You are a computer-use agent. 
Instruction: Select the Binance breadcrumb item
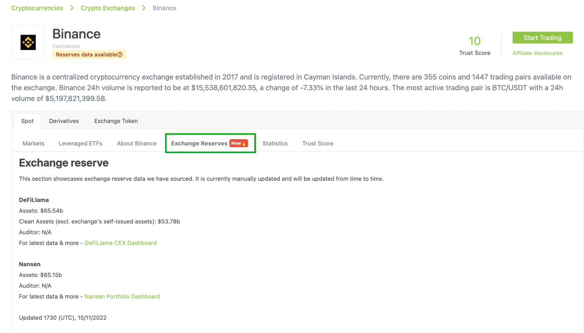[x=164, y=8]
